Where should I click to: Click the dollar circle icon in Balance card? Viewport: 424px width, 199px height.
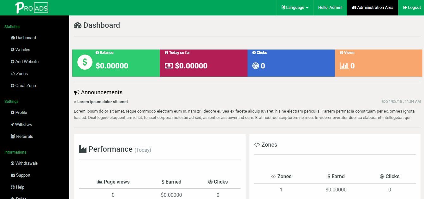point(85,62)
